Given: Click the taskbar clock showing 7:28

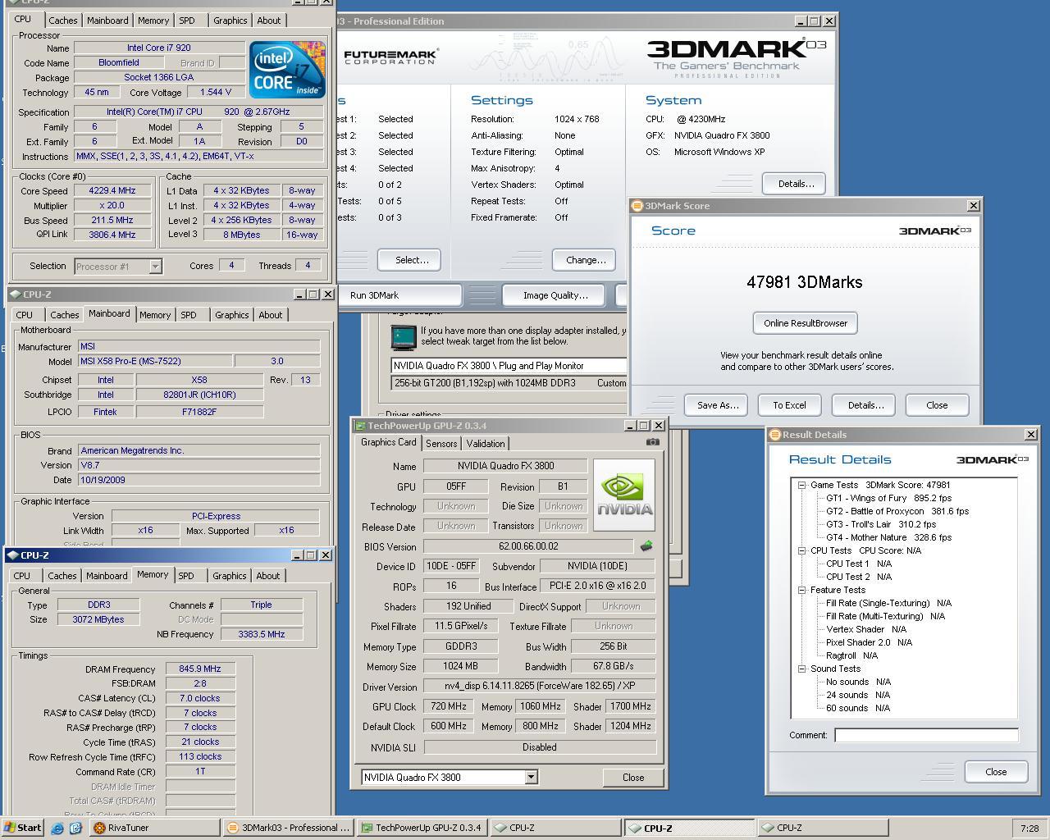Looking at the screenshot, I should [x=1029, y=829].
